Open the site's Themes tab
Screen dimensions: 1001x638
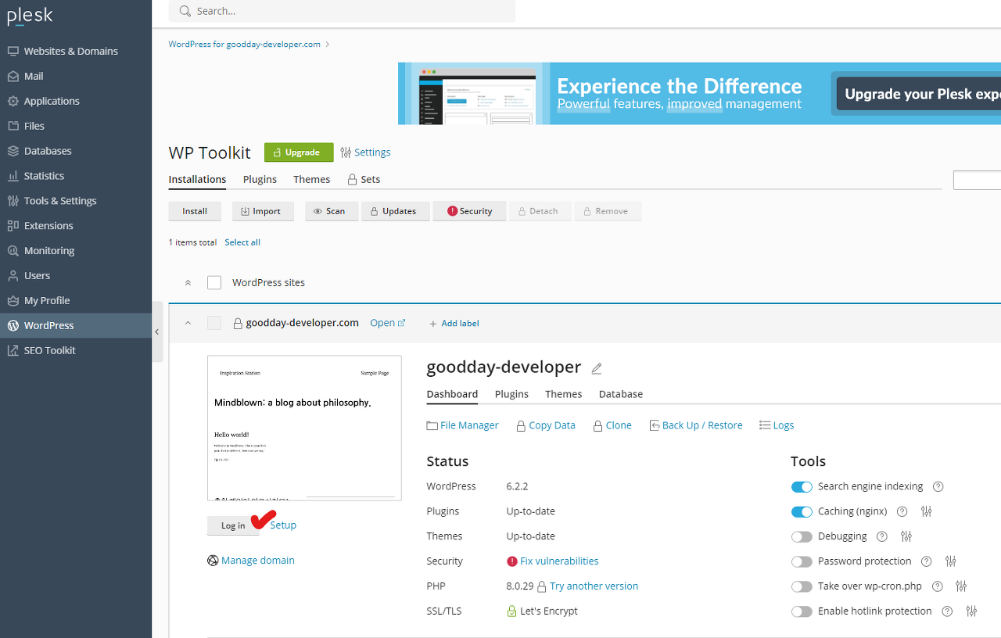564,394
